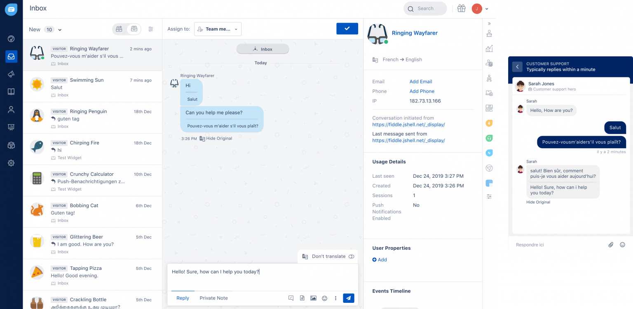Open the Assign to team member dropdown
This screenshot has height=309, width=633.
point(218,29)
